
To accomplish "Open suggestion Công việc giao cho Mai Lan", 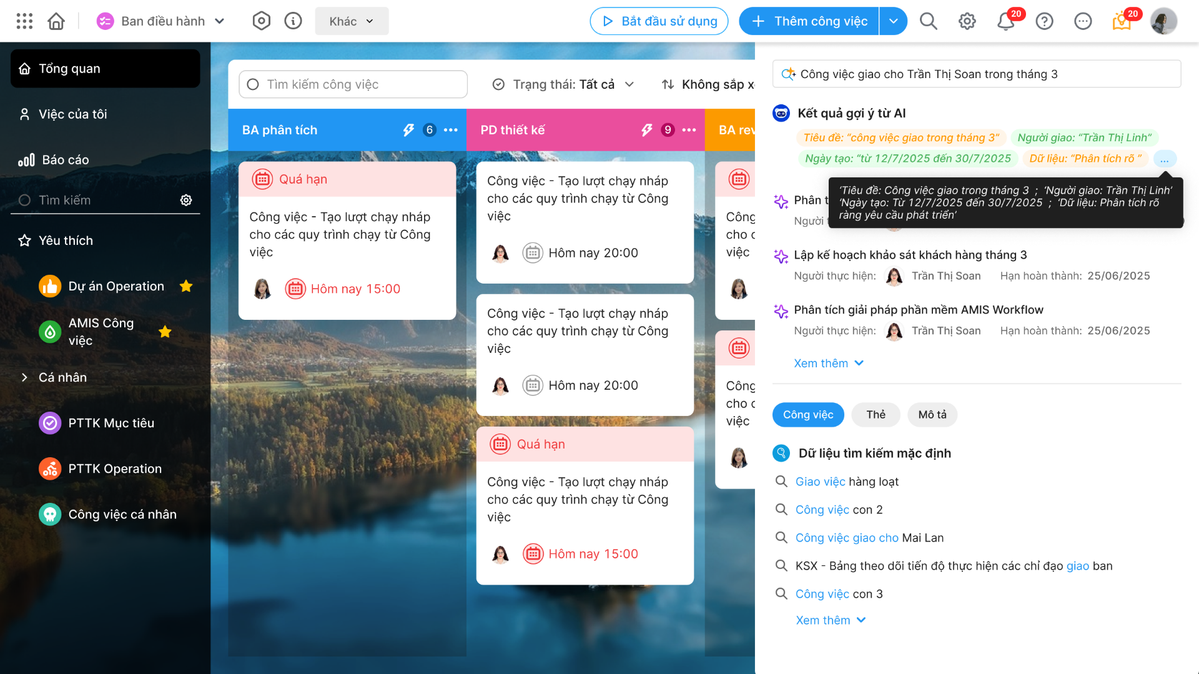I will tap(869, 538).
